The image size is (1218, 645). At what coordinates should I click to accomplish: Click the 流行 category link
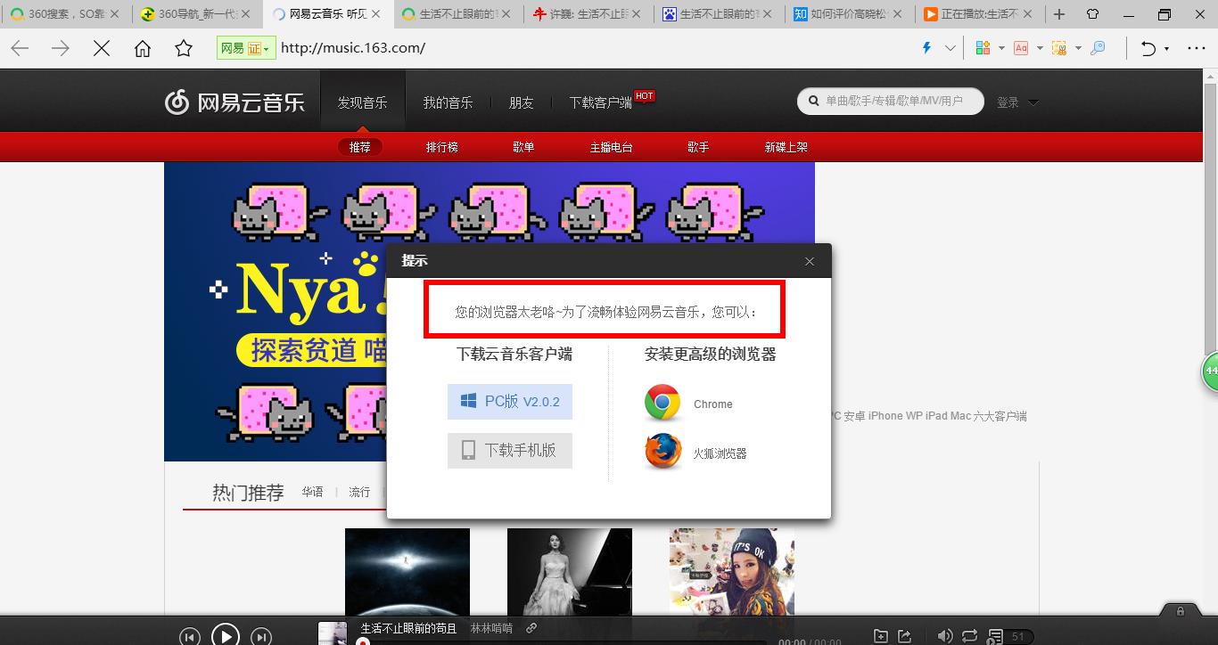pos(359,492)
